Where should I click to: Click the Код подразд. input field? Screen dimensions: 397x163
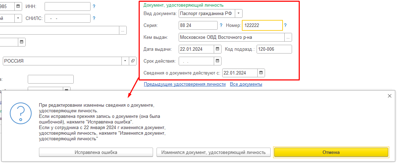[274, 49]
